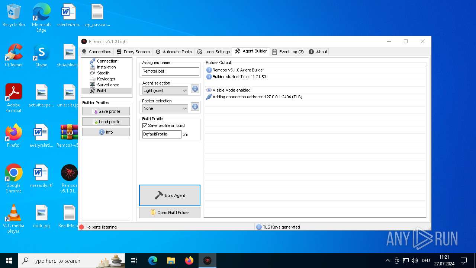Click info icon next to Packer selection
The height and width of the screenshot is (268, 476).
pyautogui.click(x=195, y=107)
